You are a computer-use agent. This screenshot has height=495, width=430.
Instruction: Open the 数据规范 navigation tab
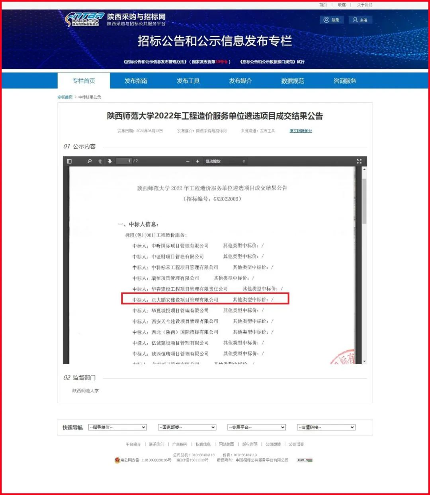tap(293, 81)
